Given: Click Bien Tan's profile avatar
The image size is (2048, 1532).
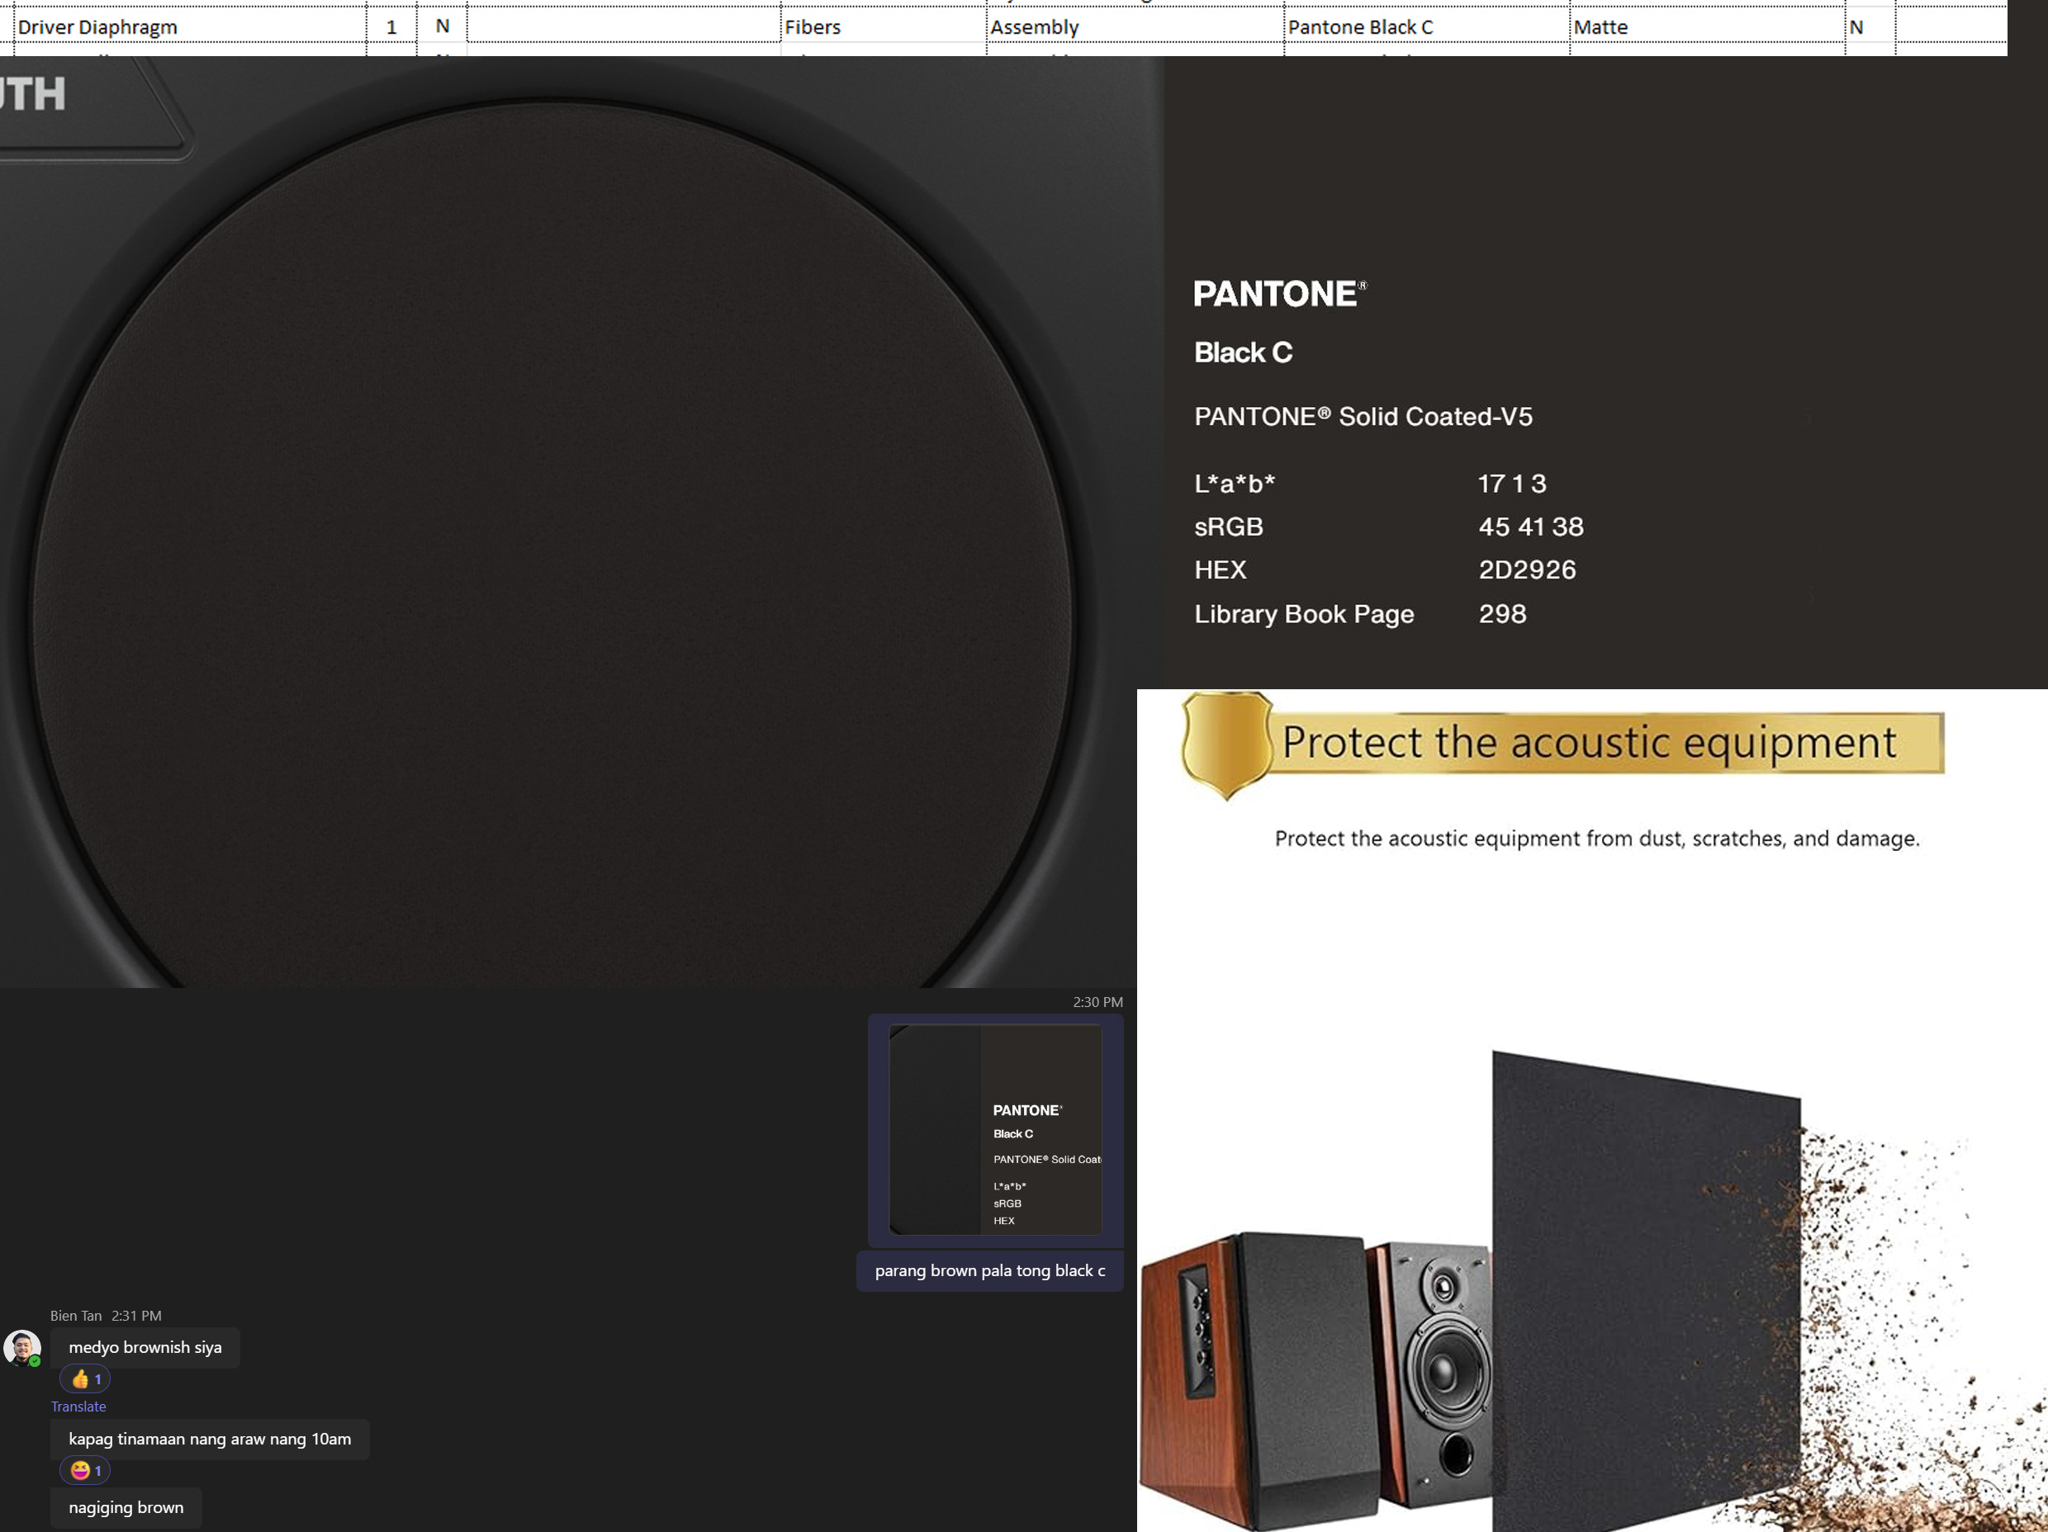Looking at the screenshot, I should 22,1348.
